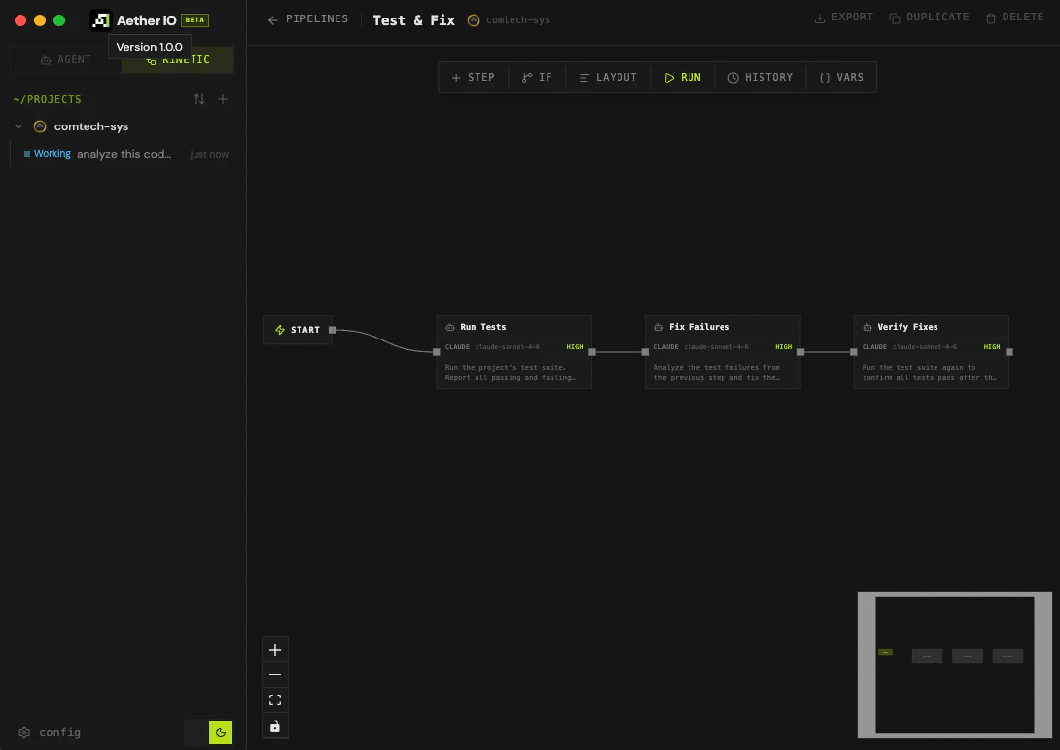Select the Run Tests step node
This screenshot has width=1060, height=750.
pos(514,352)
